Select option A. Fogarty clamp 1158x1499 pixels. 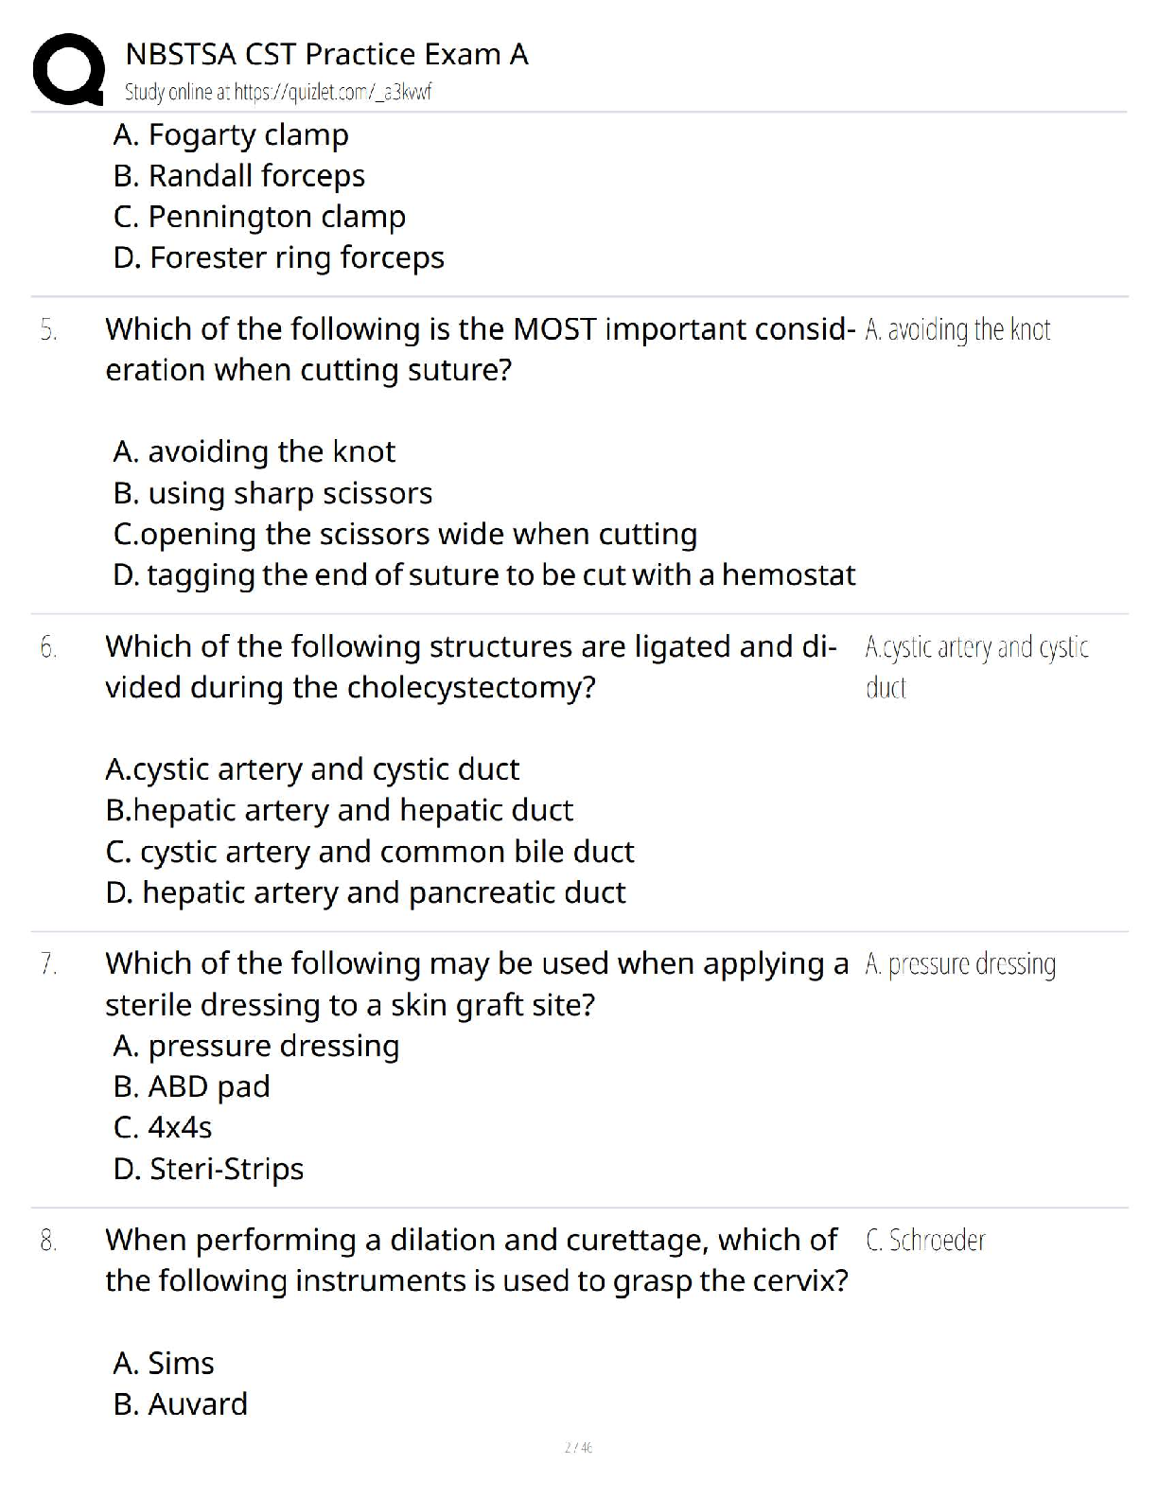(231, 135)
